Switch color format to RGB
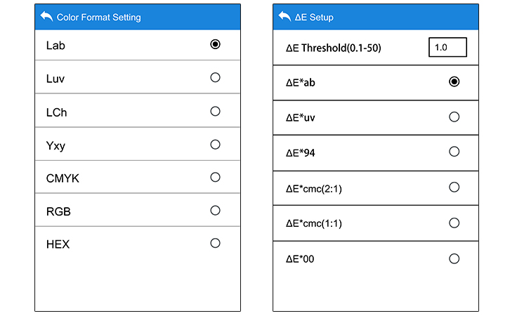Image resolution: width=510 pixels, height=316 pixels. [215, 210]
